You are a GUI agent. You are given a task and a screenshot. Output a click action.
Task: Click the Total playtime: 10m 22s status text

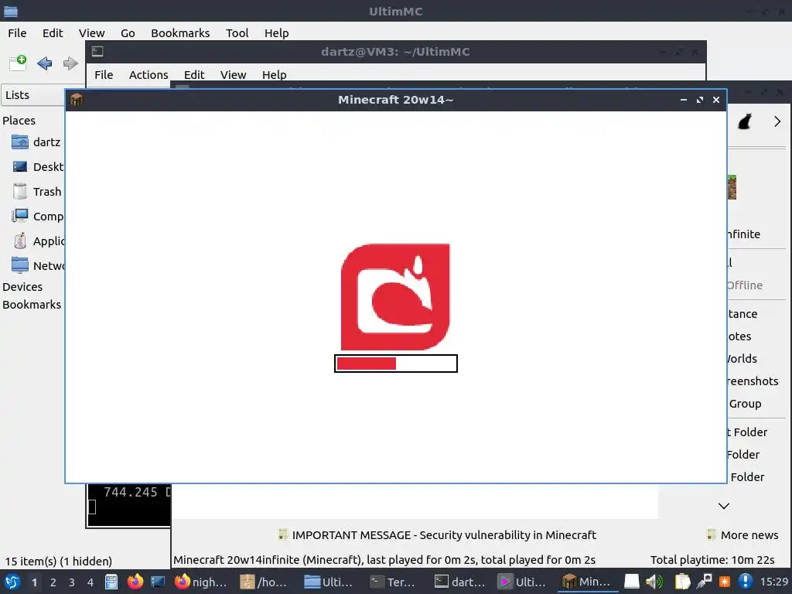point(712,560)
